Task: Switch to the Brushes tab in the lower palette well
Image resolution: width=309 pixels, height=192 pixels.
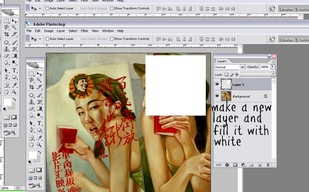Action: pyautogui.click(x=287, y=40)
